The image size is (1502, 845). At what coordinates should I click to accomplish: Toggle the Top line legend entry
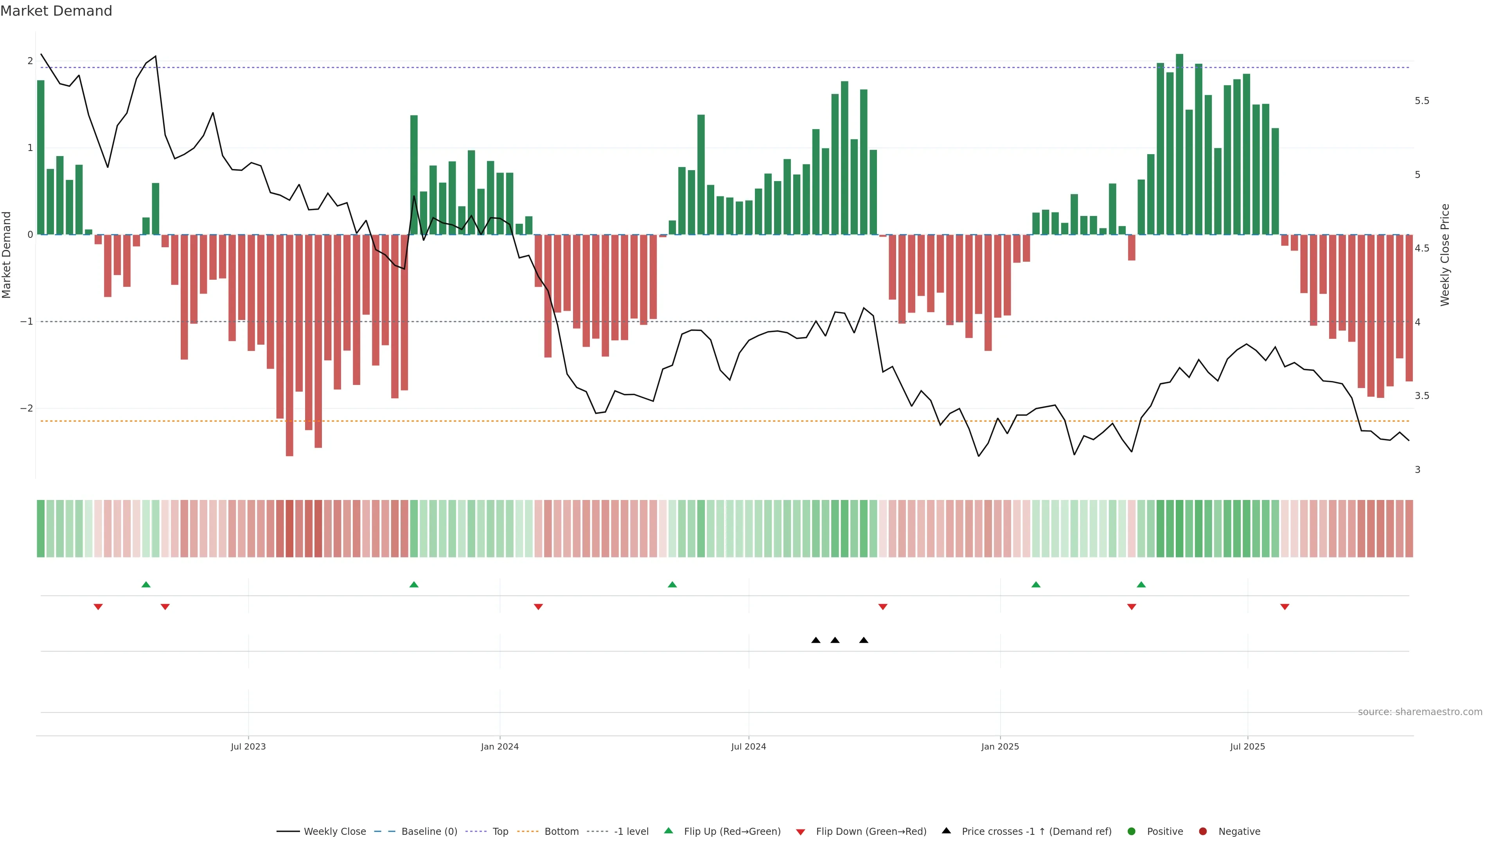[x=500, y=831]
